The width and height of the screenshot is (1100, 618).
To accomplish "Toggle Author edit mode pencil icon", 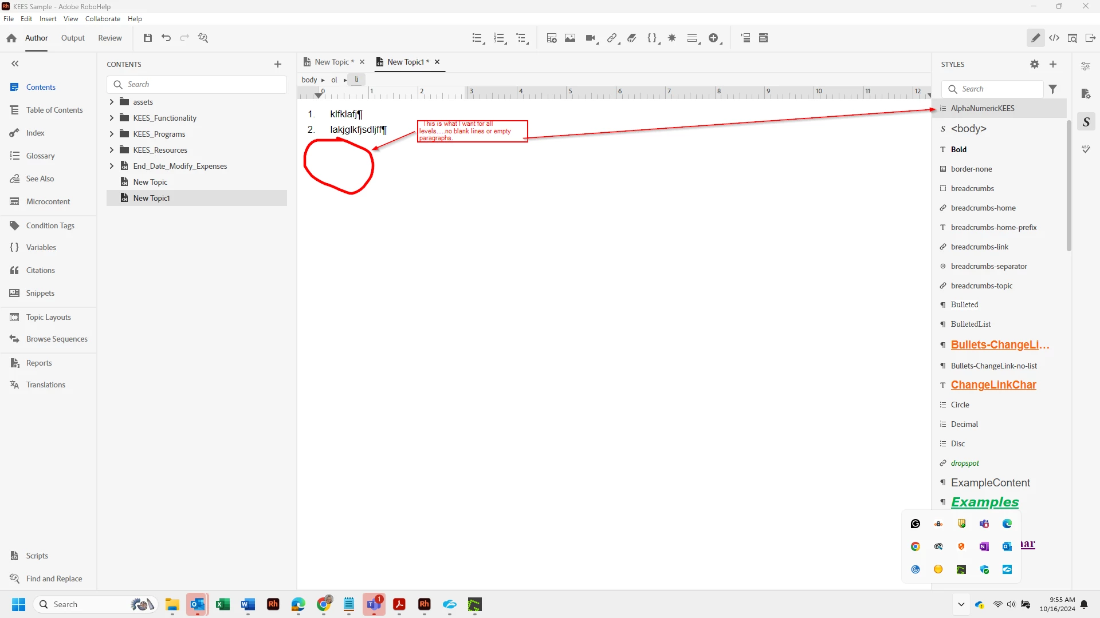I will 1035,38.
